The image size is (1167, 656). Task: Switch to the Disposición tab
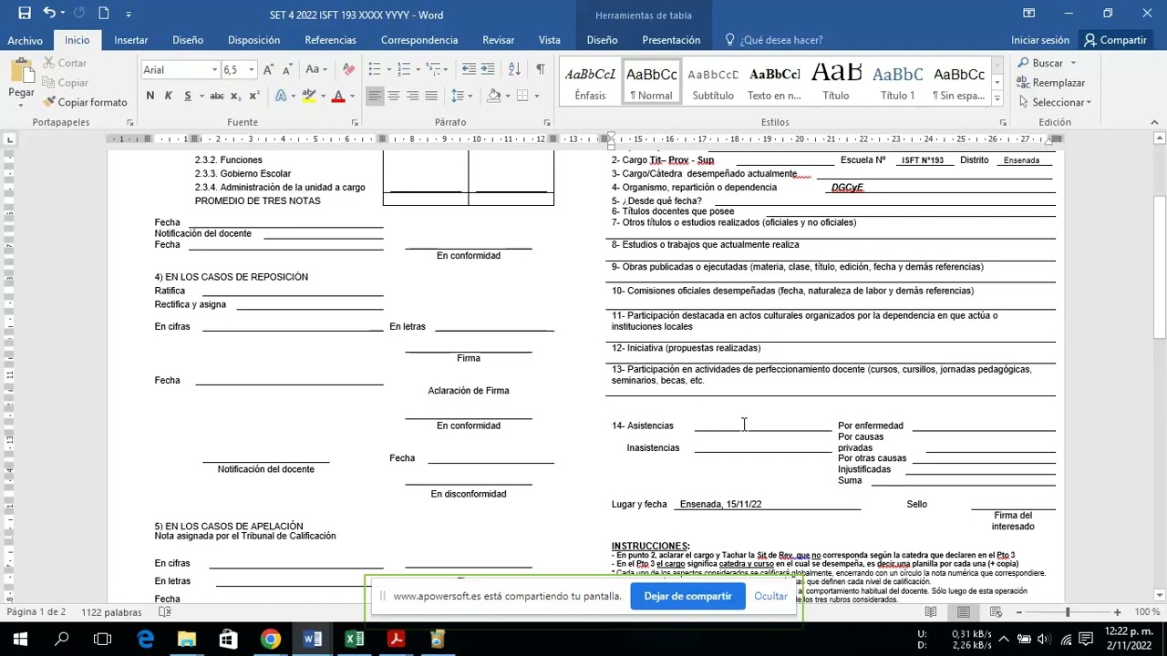click(253, 40)
